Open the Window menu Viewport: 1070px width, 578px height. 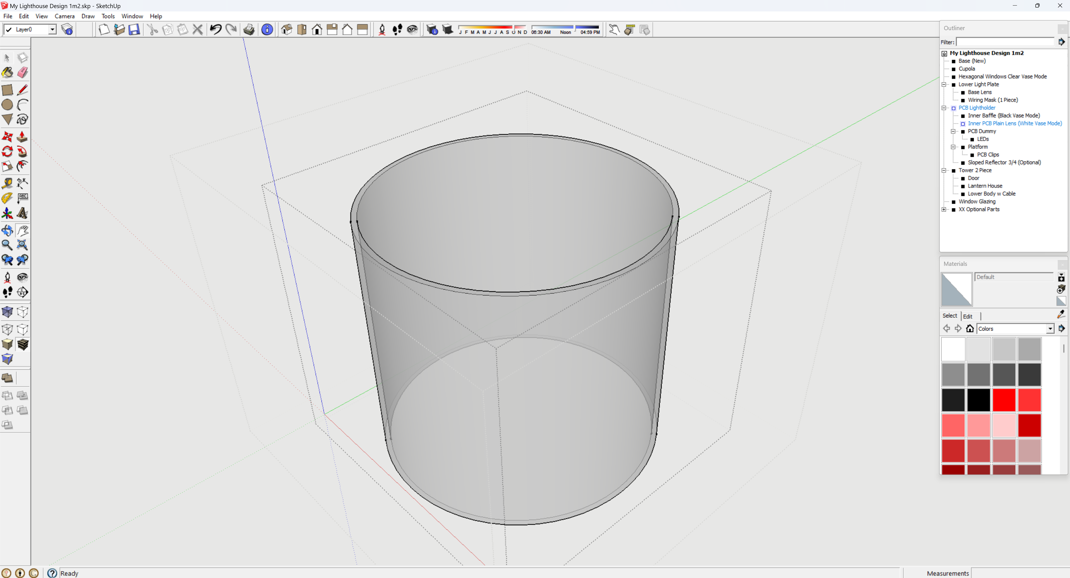(132, 16)
